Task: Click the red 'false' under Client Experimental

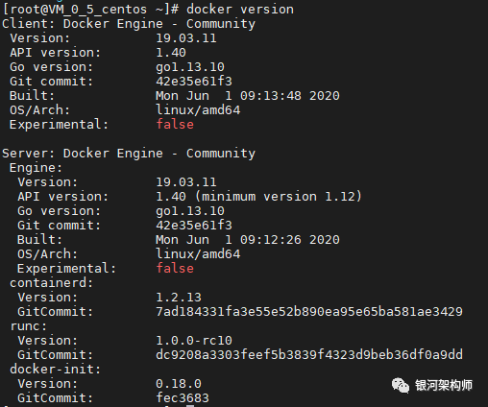Action: pos(175,125)
